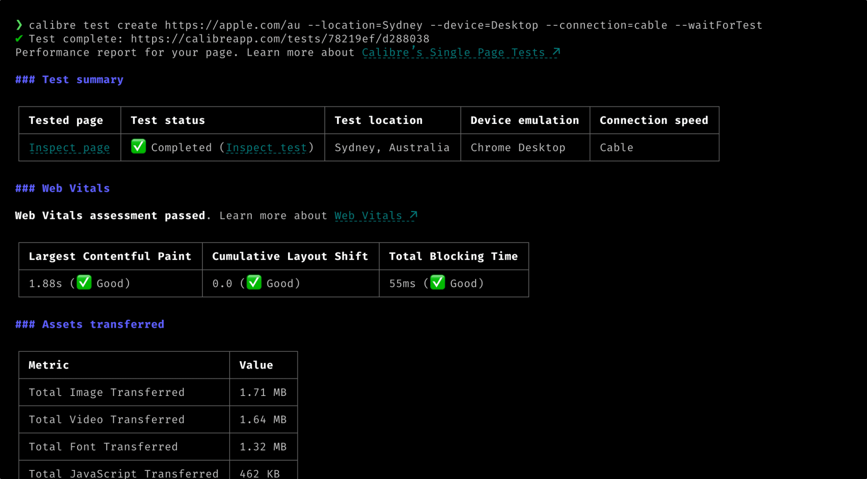Click the external-link arrow after Web Vitals
867x479 pixels.
click(x=413, y=215)
